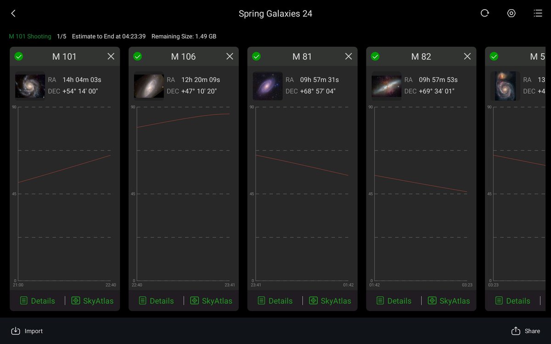The width and height of the screenshot is (551, 344).
Task: Open Details on the fifth card
Action: pyautogui.click(x=513, y=301)
